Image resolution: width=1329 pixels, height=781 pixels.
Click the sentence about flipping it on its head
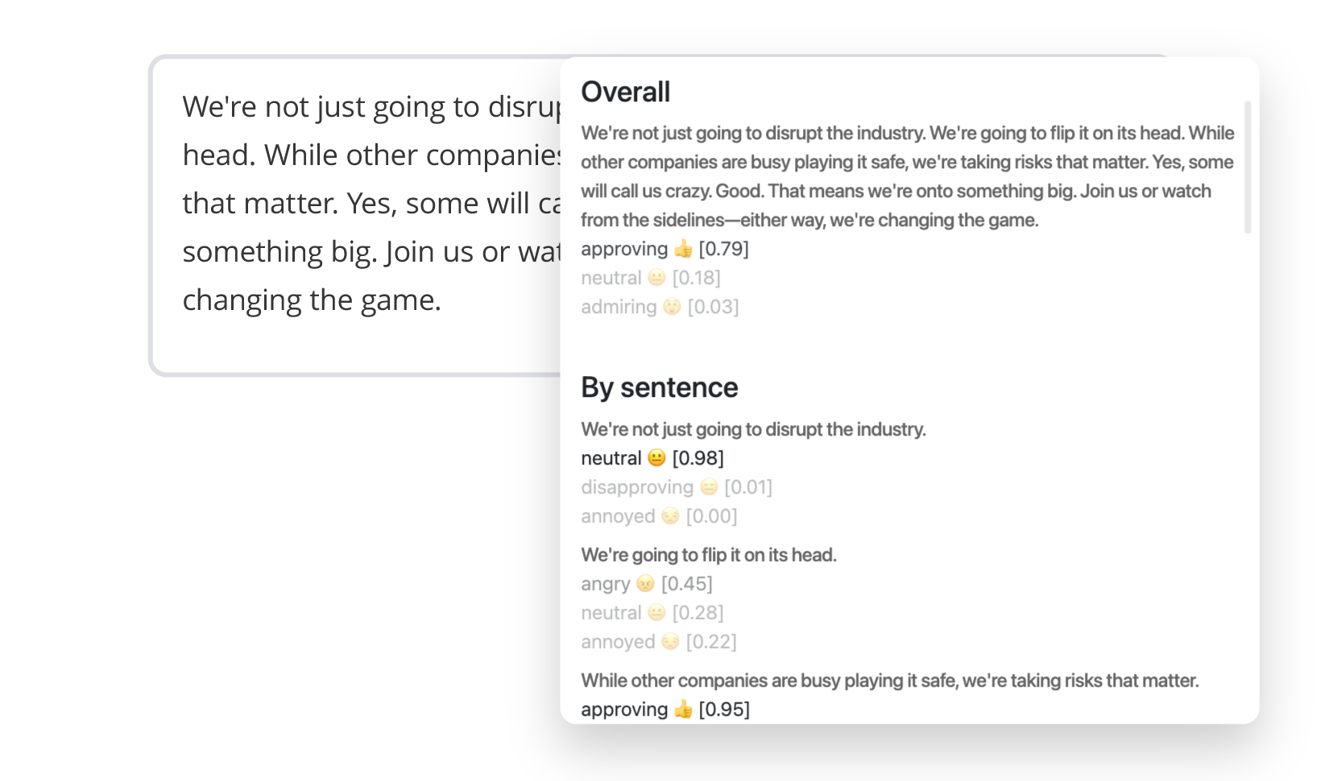click(709, 555)
